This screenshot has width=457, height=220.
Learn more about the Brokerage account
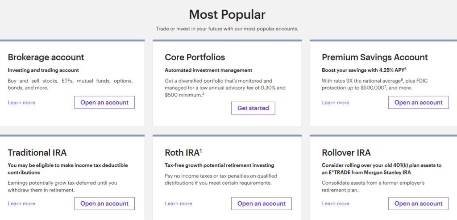(21, 103)
